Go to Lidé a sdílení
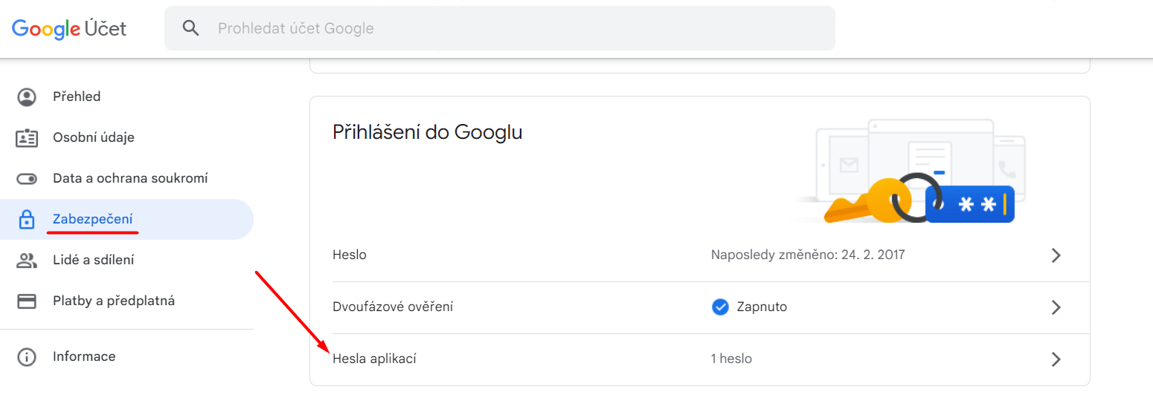Screen dimensions: 1153x395 [x=94, y=261]
